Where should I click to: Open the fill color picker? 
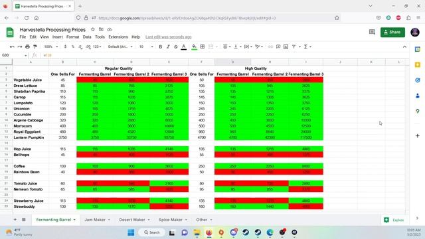[x=194, y=47]
